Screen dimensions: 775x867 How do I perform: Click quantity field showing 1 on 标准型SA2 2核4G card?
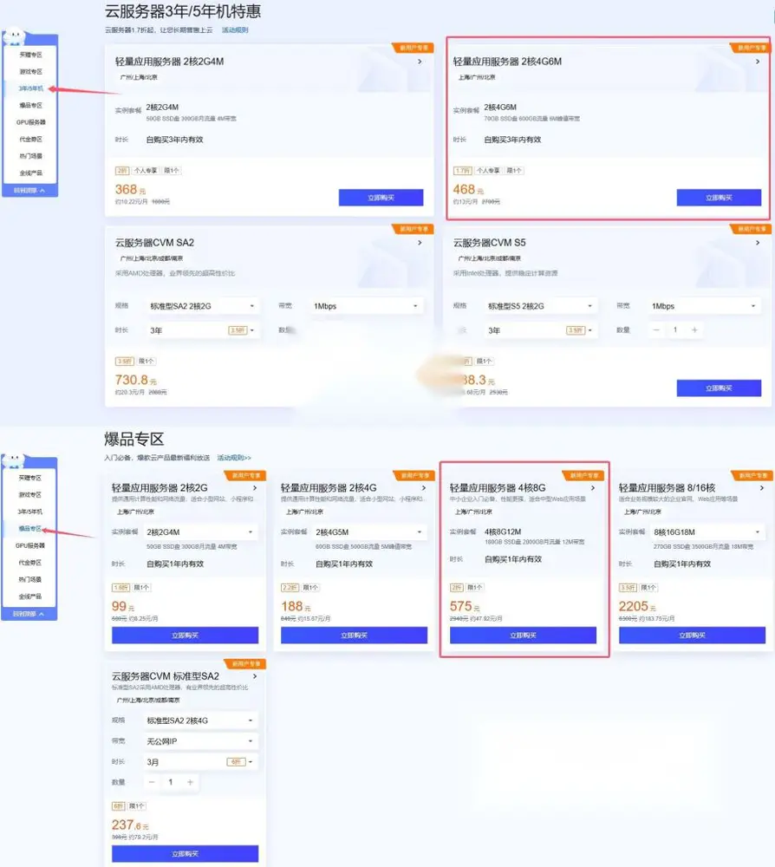[171, 782]
